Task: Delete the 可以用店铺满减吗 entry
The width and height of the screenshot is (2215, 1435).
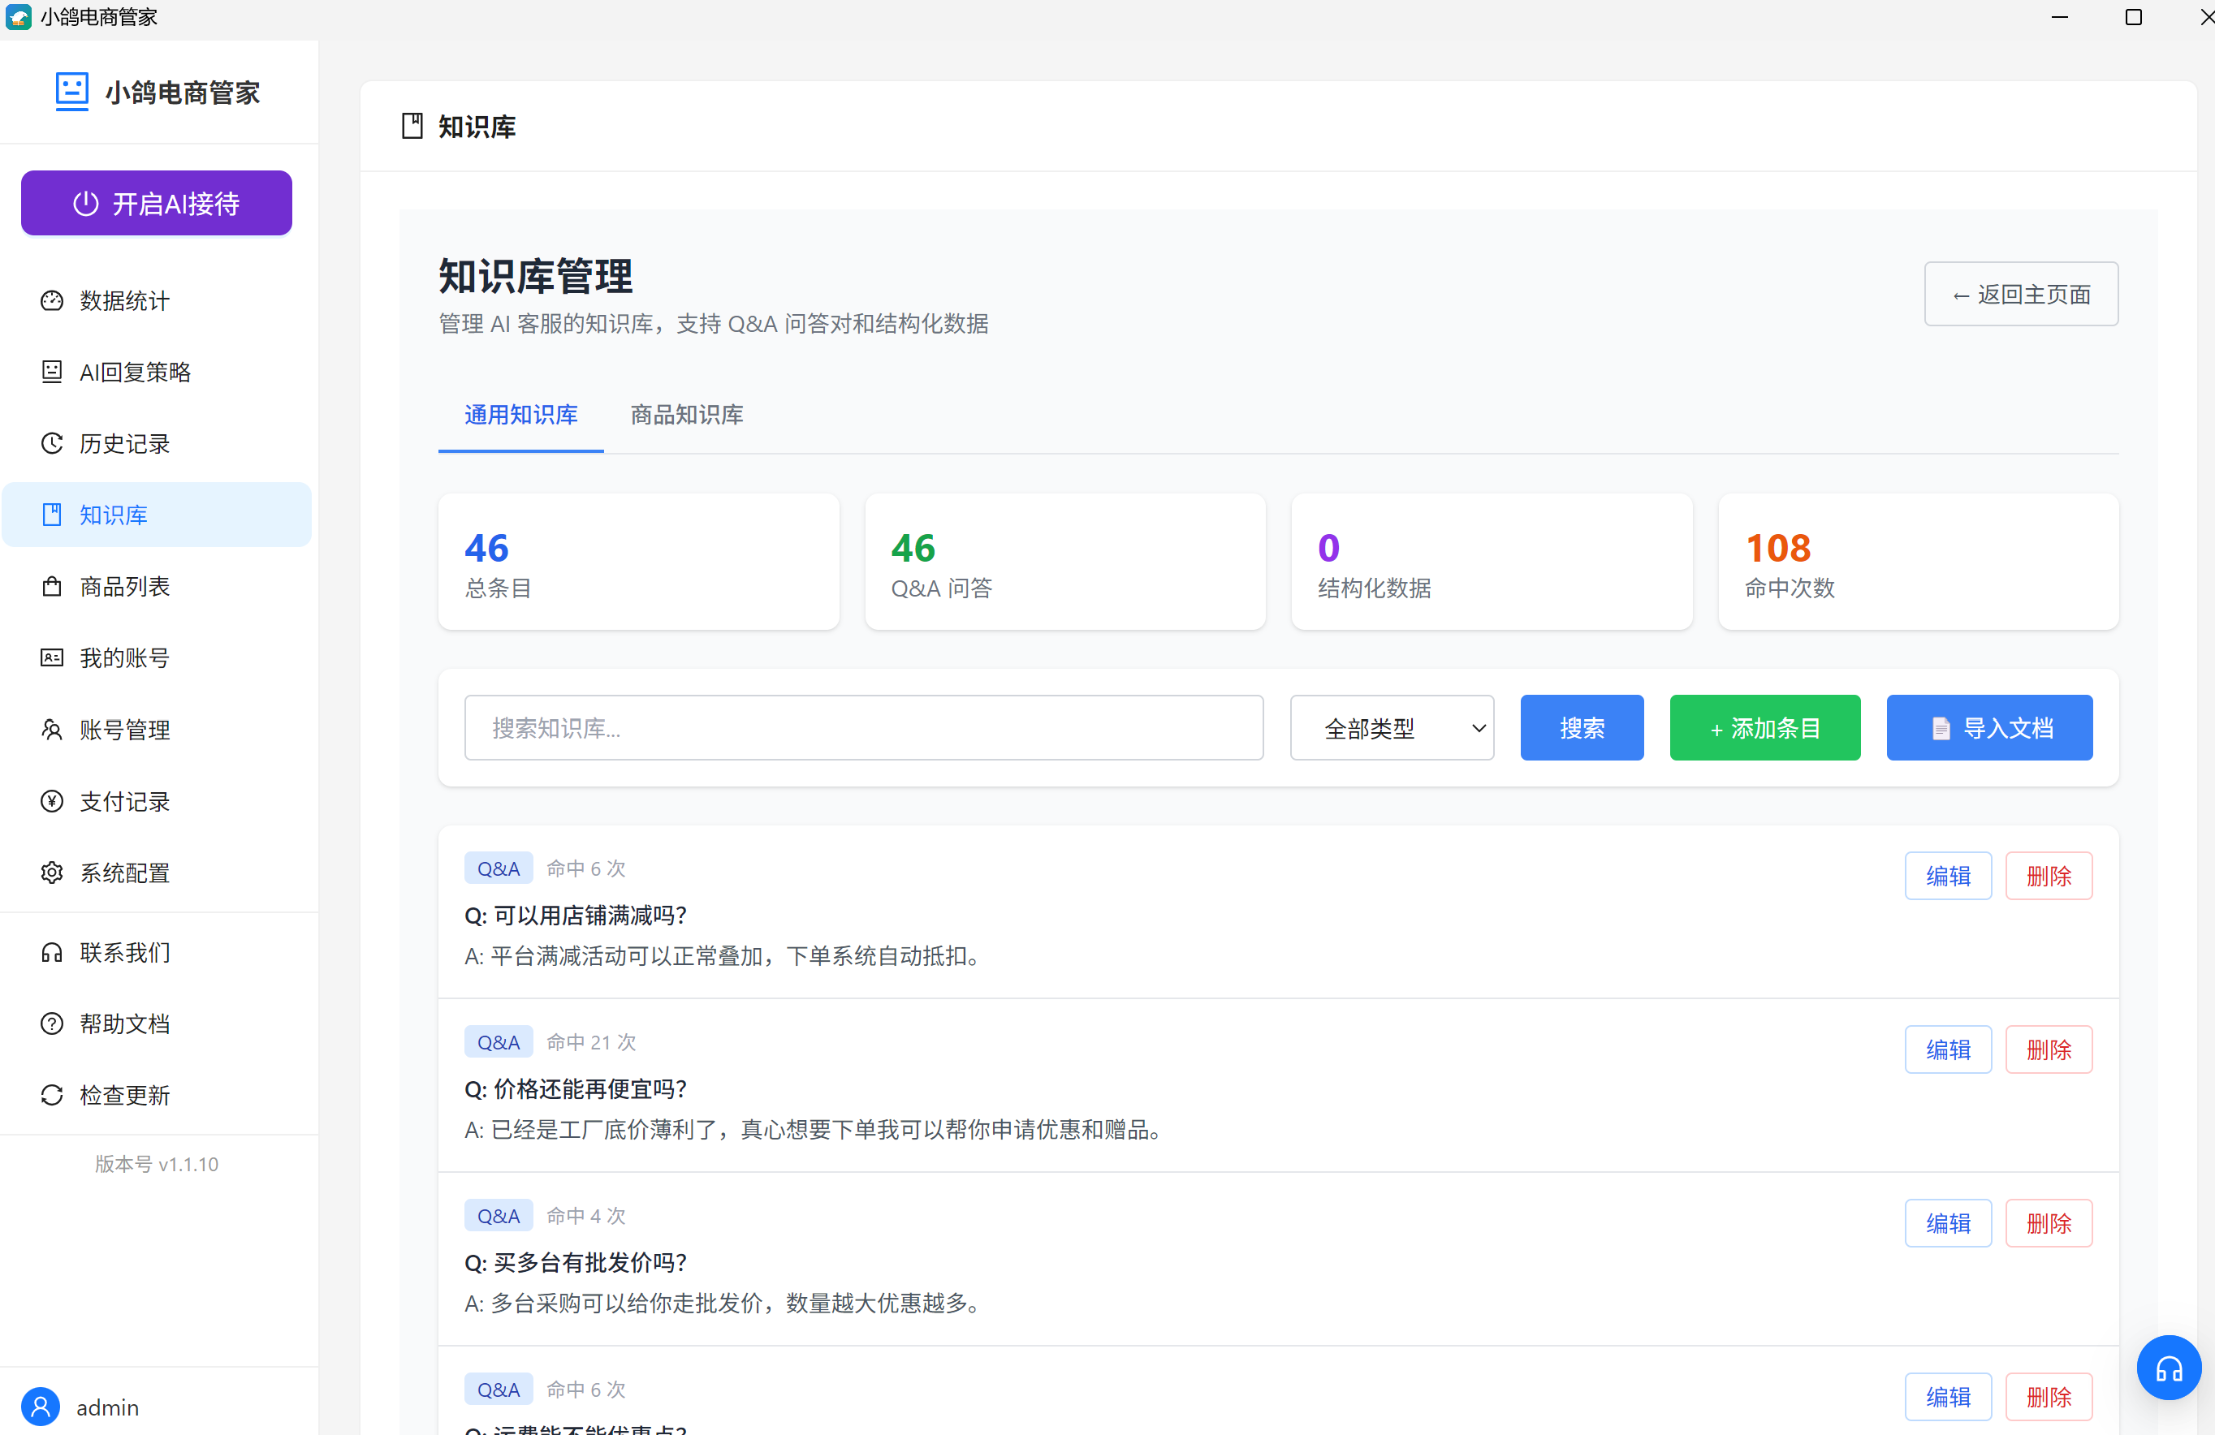Action: pos(2049,876)
